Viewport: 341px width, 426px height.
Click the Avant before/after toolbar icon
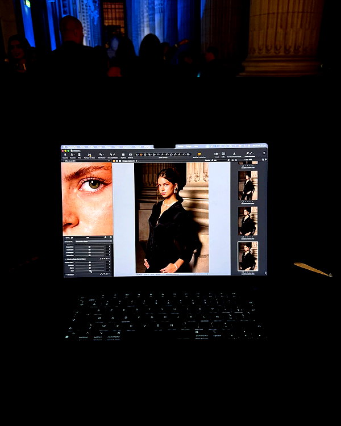[216, 154]
